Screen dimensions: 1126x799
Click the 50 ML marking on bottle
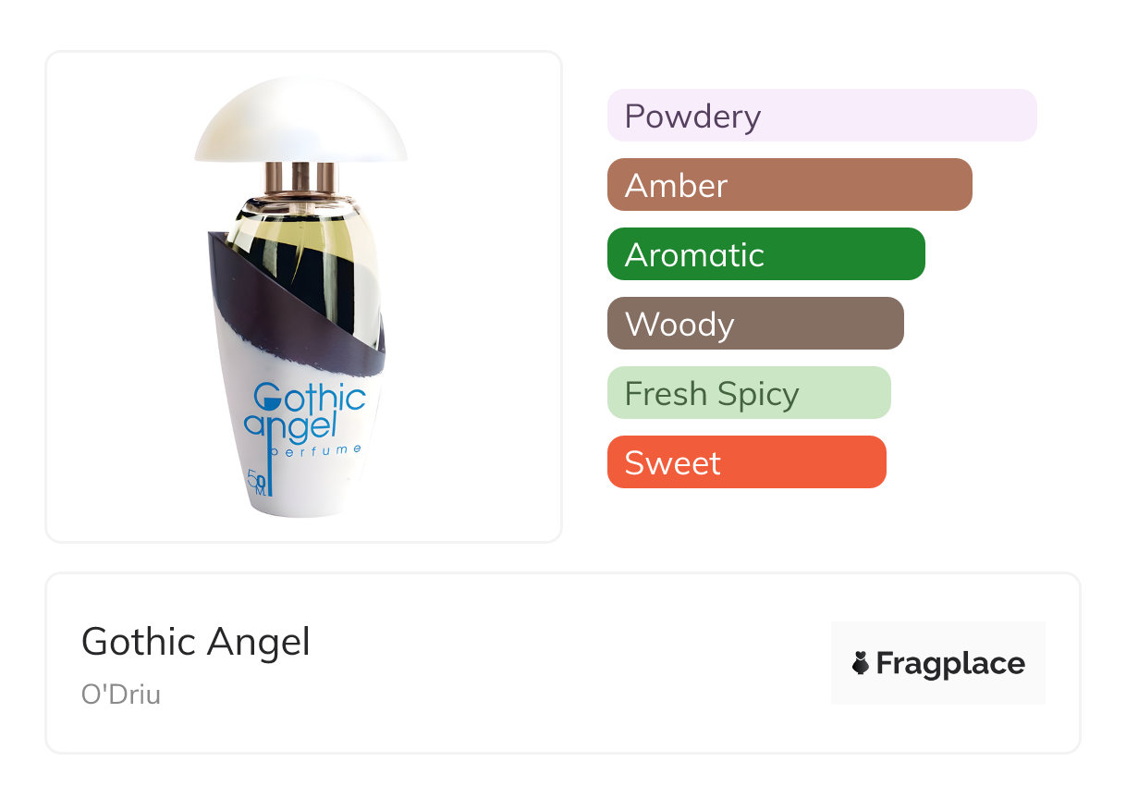tap(258, 482)
